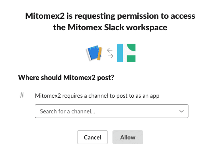Image resolution: width=213 pixels, height=154 pixels.
Task: Open the Search for a channel combo box
Action: [x=112, y=111]
